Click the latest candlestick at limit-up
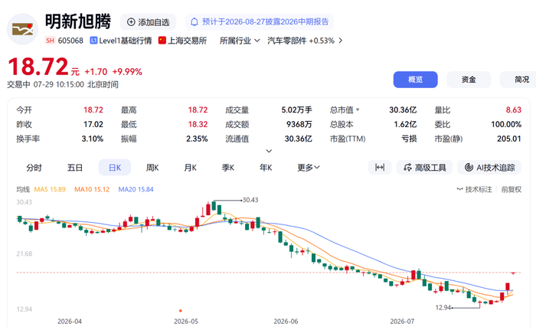 [x=513, y=273]
